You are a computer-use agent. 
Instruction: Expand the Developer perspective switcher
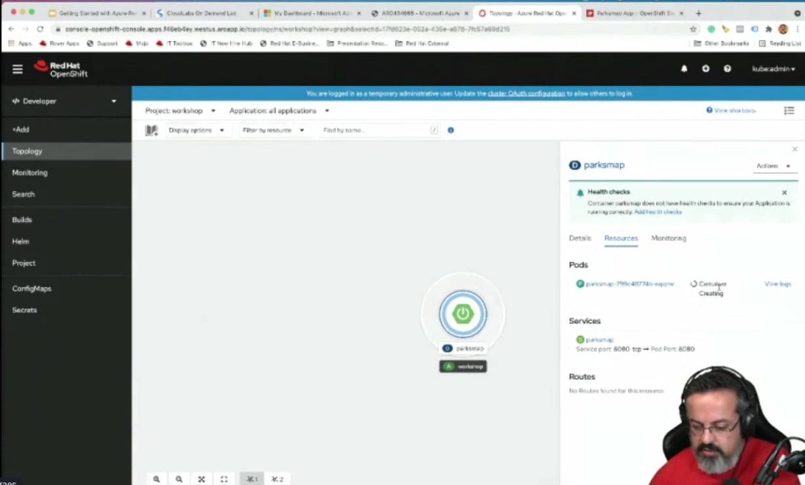tap(66, 101)
